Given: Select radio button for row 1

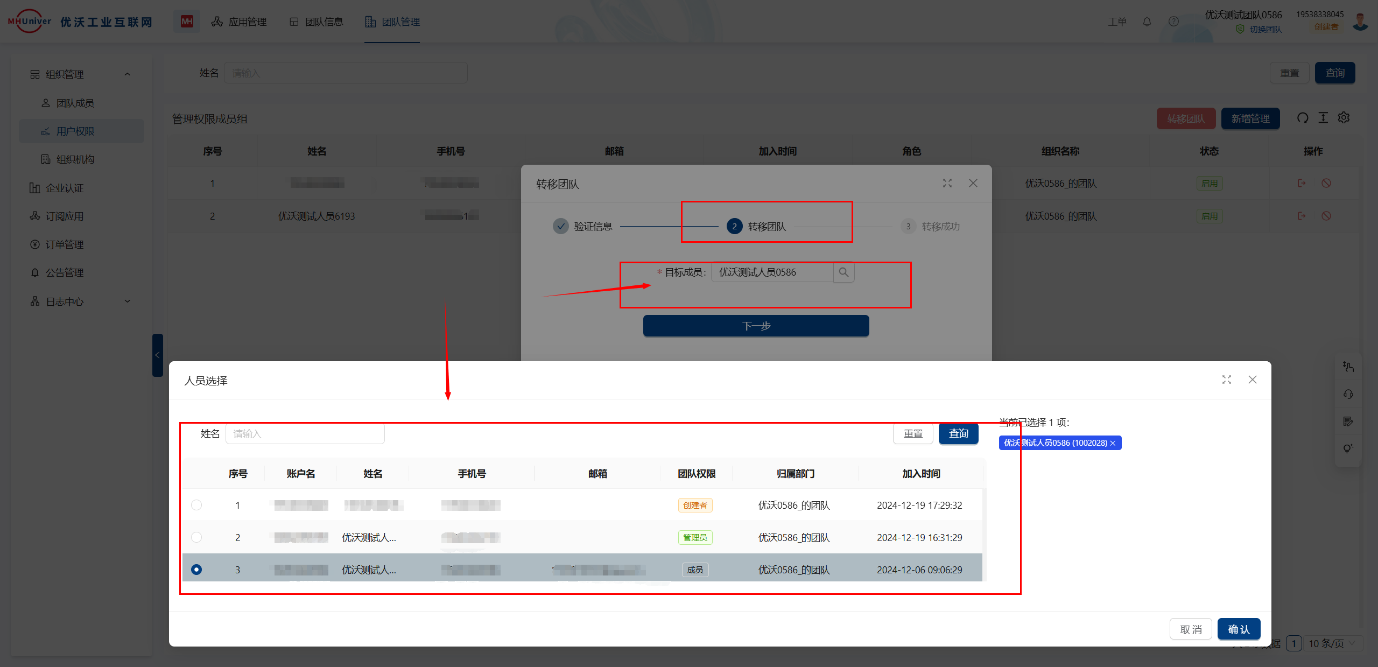Looking at the screenshot, I should click(x=196, y=505).
